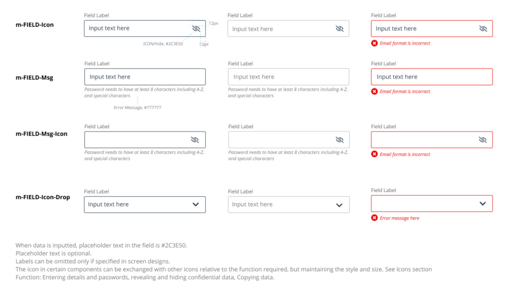The width and height of the screenshot is (513, 308).
Task: Click 'Placeholder text is optional.' note
Action: (53, 254)
